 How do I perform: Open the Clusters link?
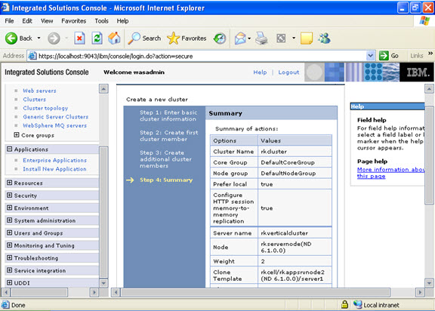click(x=35, y=99)
